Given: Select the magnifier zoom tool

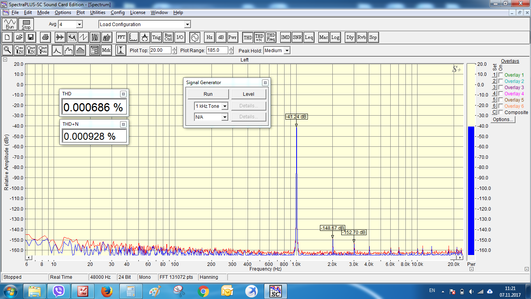Looking at the screenshot, I should 7,50.
